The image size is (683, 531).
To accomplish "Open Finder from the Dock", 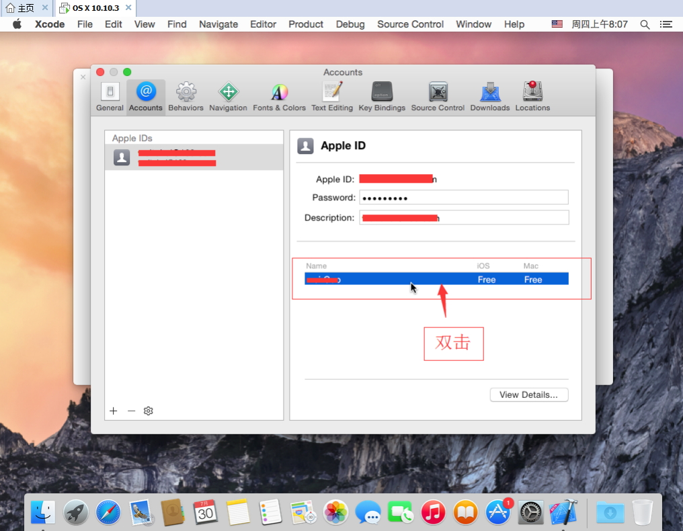I will (x=43, y=512).
